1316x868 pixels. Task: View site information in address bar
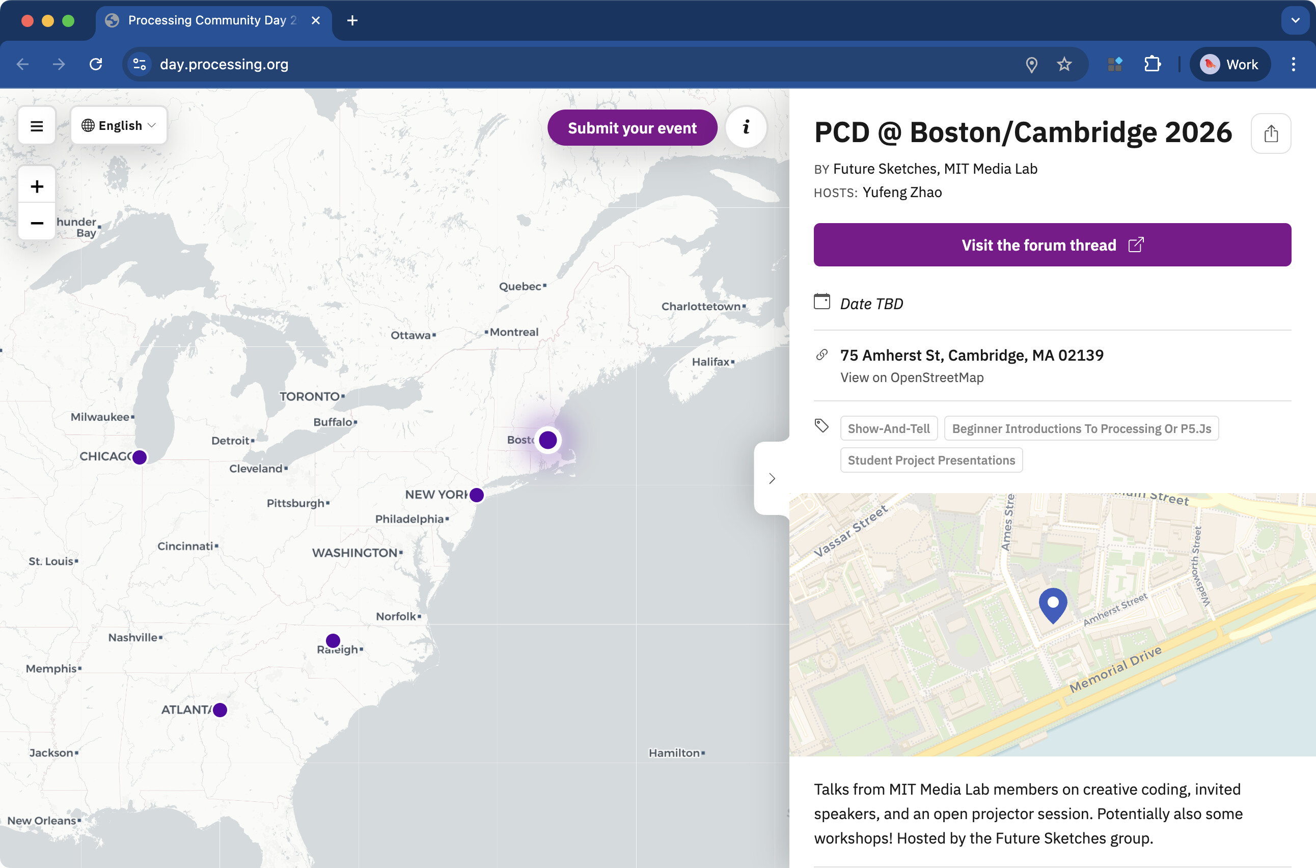tap(140, 64)
